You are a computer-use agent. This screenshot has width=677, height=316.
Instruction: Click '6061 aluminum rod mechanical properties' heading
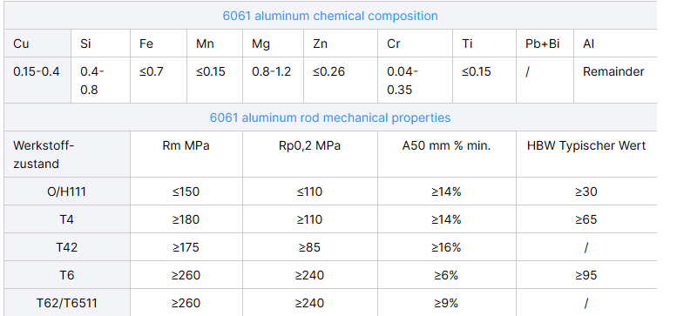[x=330, y=118]
